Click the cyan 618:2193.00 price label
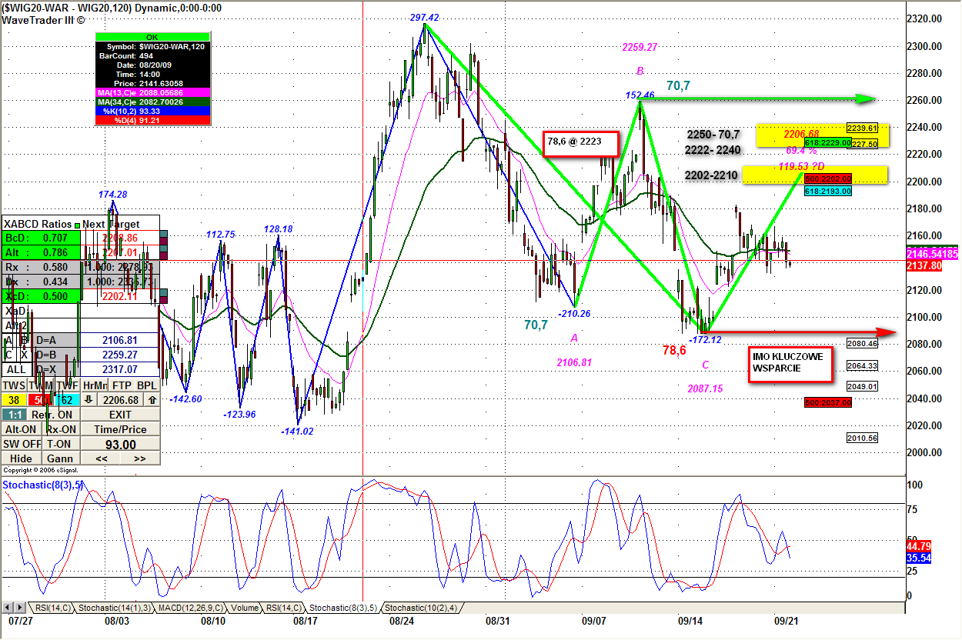This screenshot has width=962, height=640. coord(828,191)
